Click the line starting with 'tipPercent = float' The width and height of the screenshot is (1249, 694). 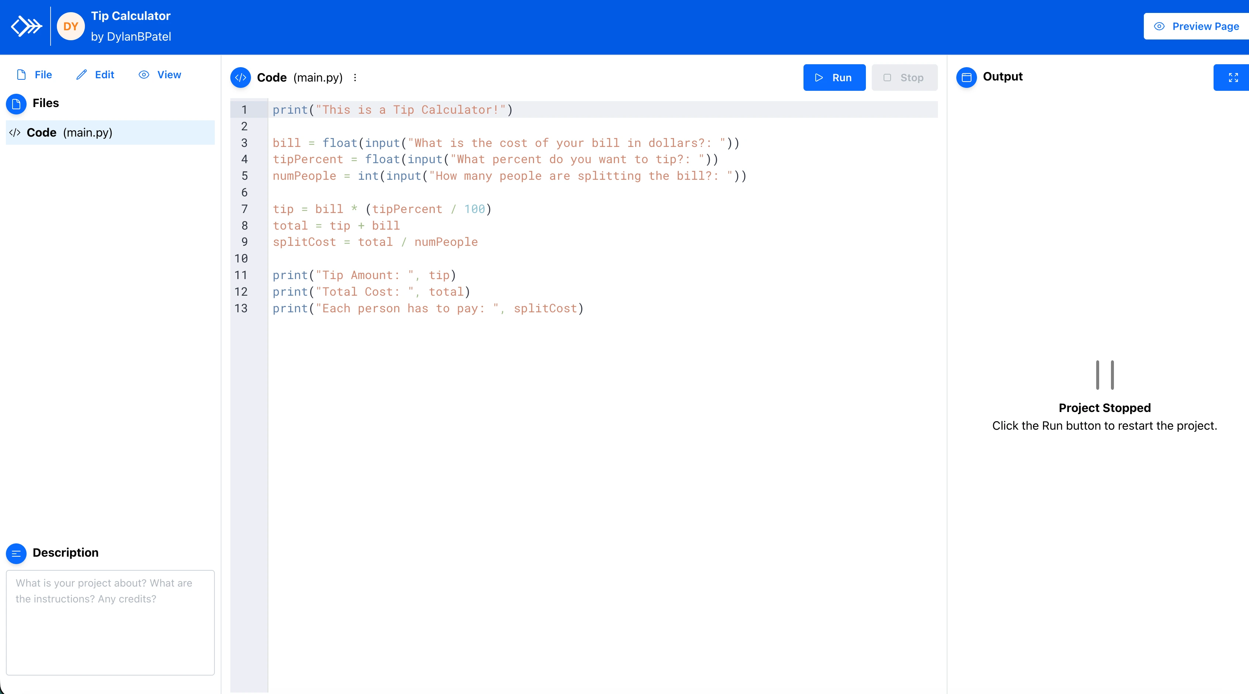[495, 159]
